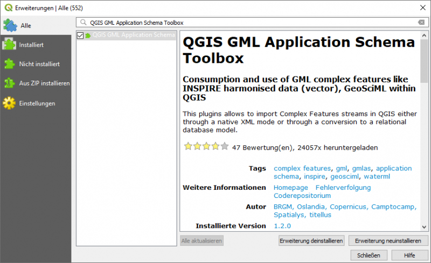Click the fourth rating star
The image size is (431, 263).
(x=215, y=146)
